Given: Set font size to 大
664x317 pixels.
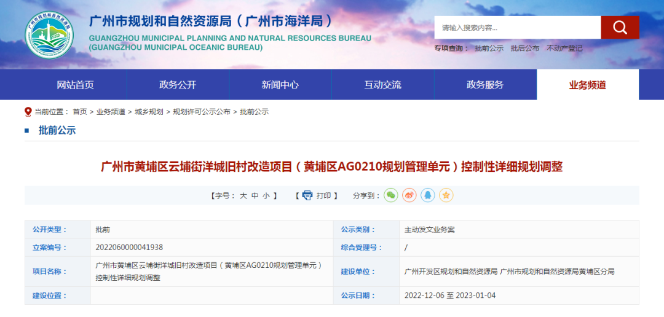Looking at the screenshot, I should point(243,195).
